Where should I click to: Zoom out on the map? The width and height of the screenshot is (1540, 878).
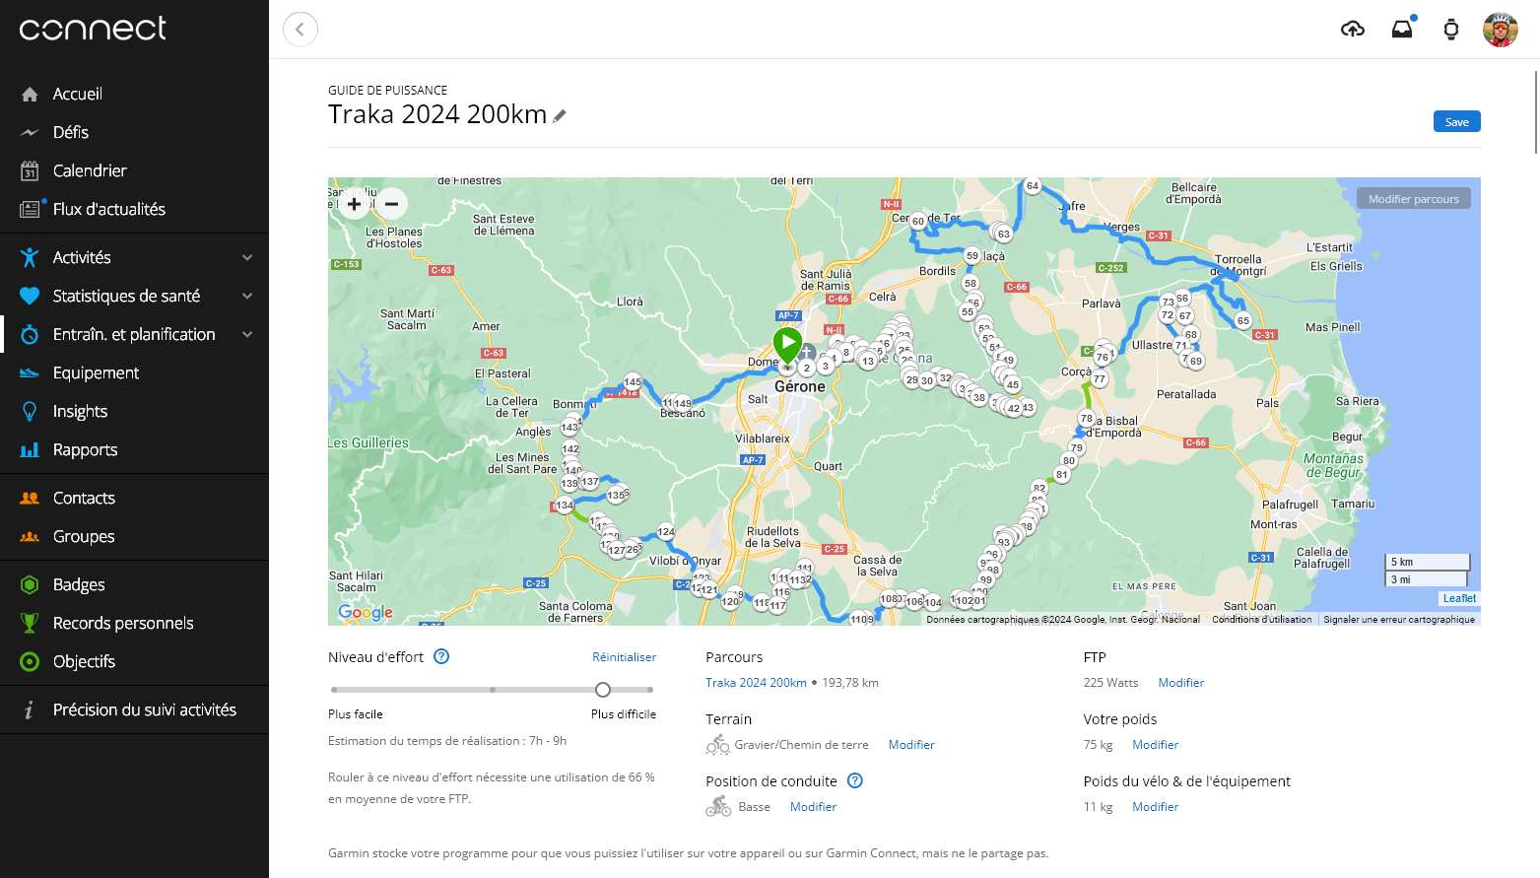coord(391,204)
